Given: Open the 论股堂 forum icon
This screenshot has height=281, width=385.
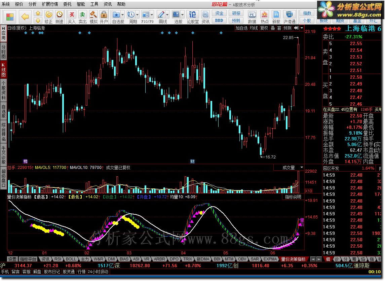Looking at the screenshot, I should 193,17.
